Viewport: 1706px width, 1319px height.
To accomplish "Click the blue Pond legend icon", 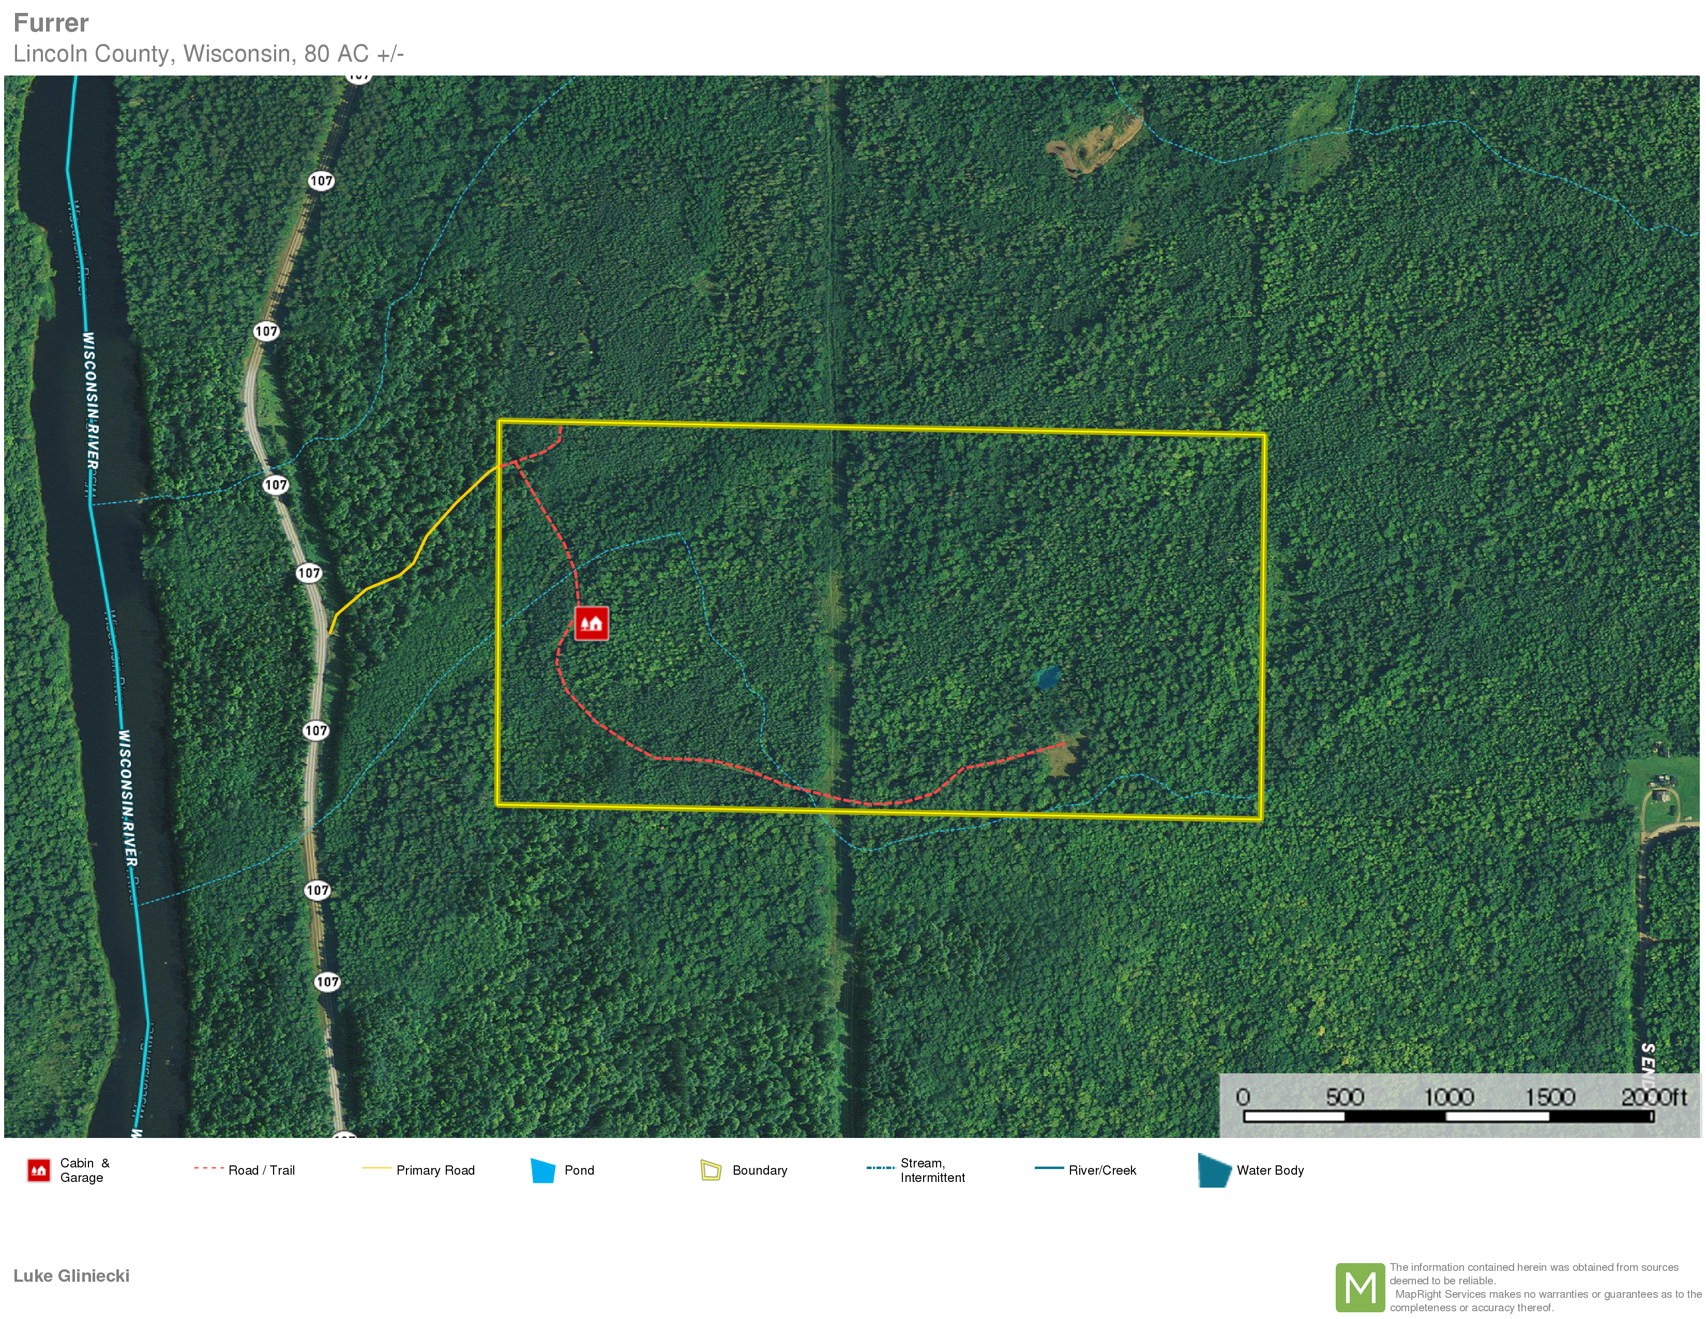I will coord(543,1171).
